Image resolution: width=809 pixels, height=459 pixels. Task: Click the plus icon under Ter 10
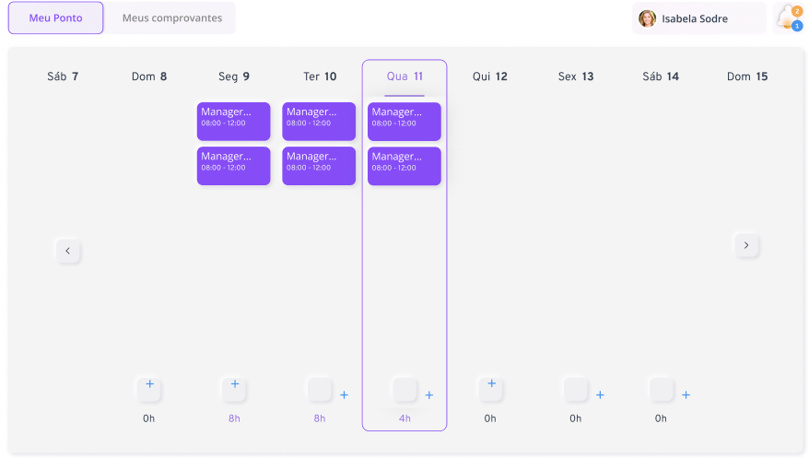[344, 395]
